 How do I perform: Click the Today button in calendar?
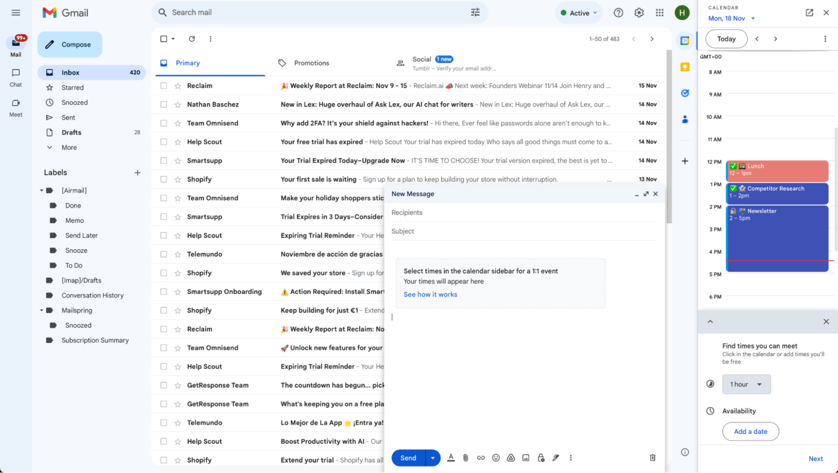[x=727, y=39]
